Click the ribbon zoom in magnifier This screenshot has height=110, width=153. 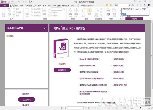click(x=64, y=9)
